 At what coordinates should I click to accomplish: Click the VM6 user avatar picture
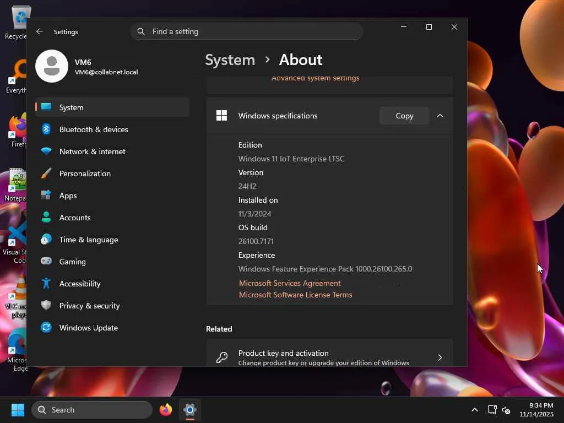coord(52,66)
